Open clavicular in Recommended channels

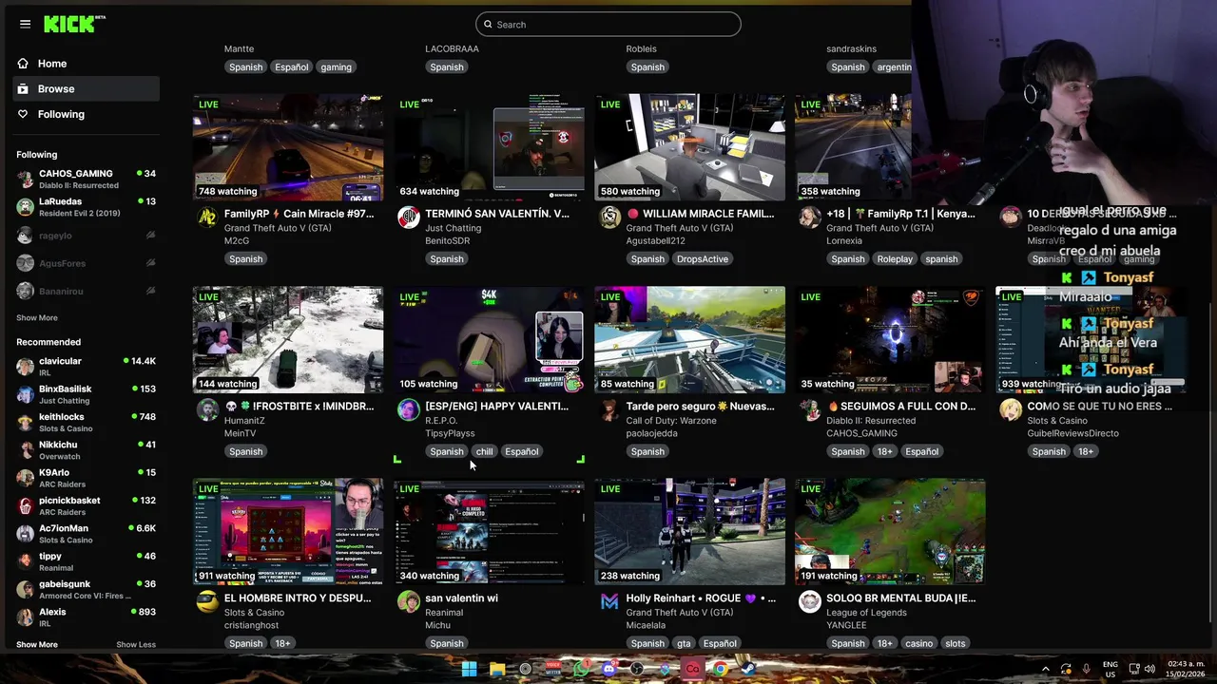[86, 367]
